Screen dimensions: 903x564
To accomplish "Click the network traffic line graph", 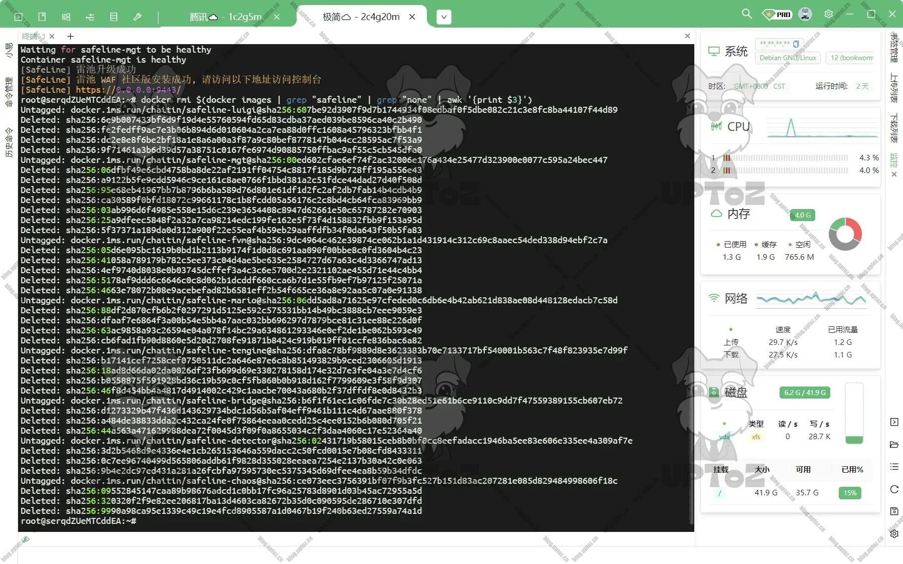I will [811, 299].
